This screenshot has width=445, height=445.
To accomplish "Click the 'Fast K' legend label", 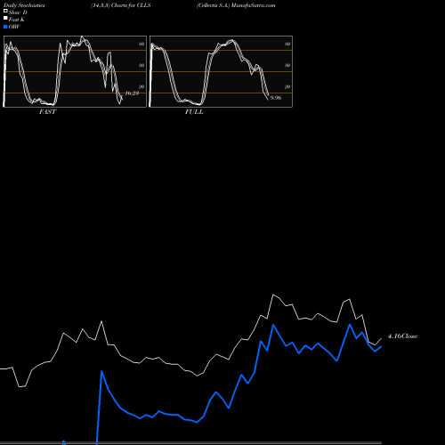I will [17, 20].
